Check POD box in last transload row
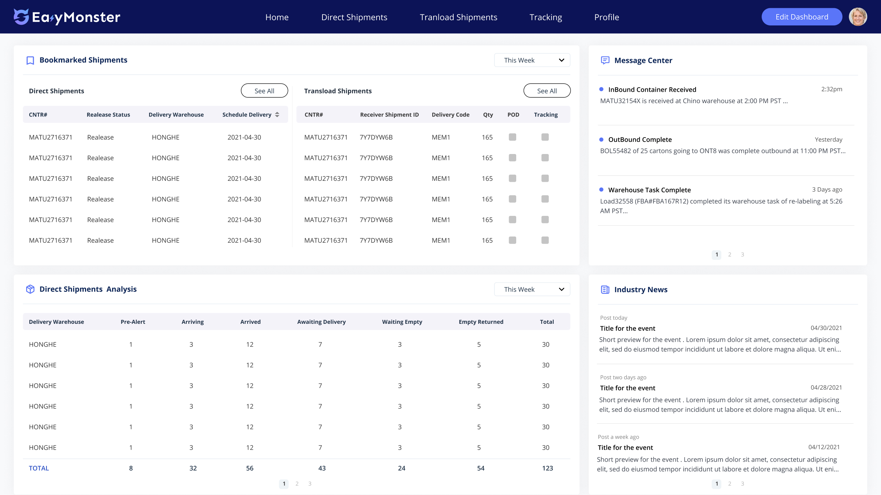 tap(512, 240)
